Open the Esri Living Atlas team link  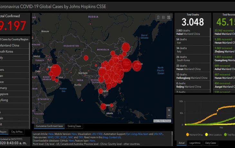(x=137, y=134)
